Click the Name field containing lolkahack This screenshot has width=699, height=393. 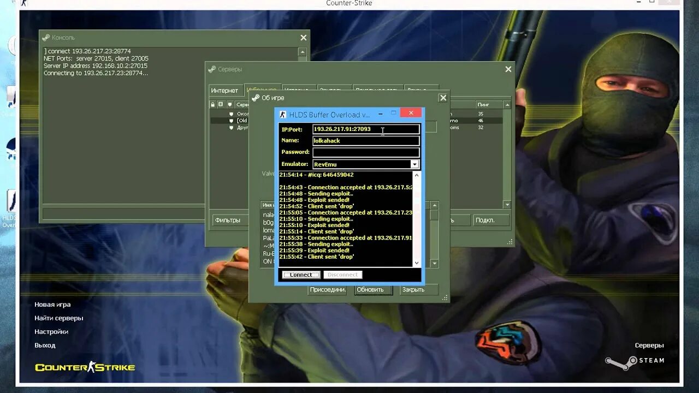[366, 141]
